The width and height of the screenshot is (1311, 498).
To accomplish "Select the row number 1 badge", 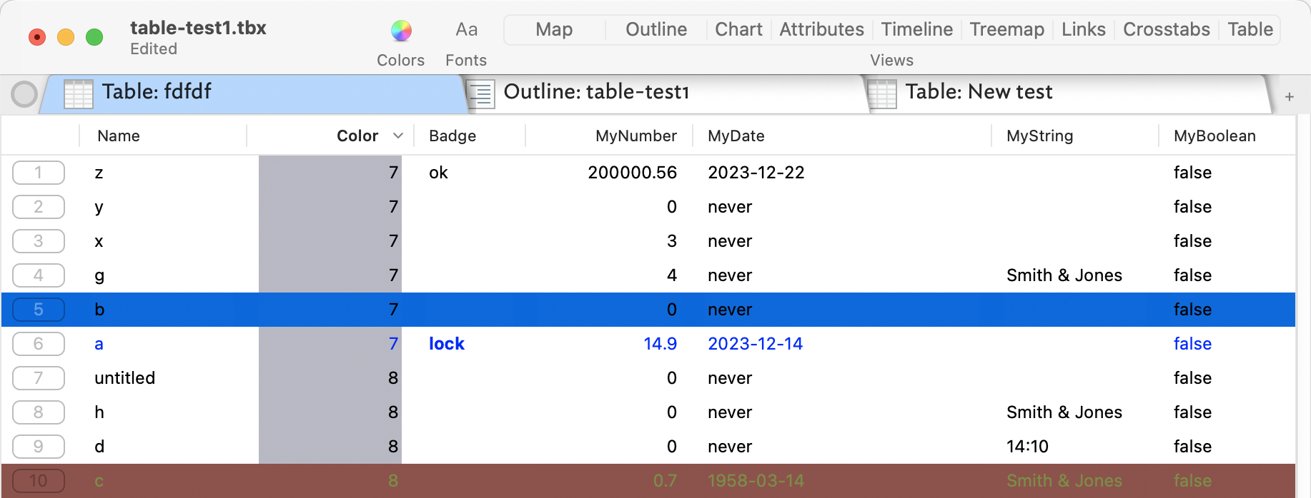I will 39,173.
